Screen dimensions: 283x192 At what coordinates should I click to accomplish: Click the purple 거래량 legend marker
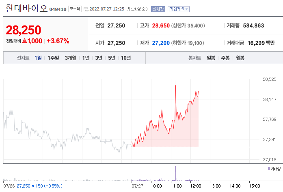point(269,169)
